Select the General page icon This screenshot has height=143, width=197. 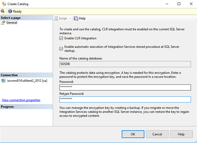pyautogui.click(x=3, y=23)
